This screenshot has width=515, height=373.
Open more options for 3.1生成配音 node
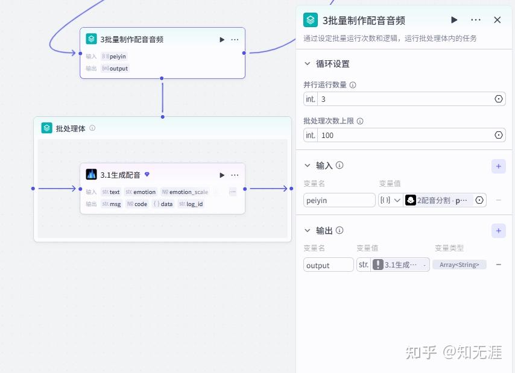(x=235, y=175)
